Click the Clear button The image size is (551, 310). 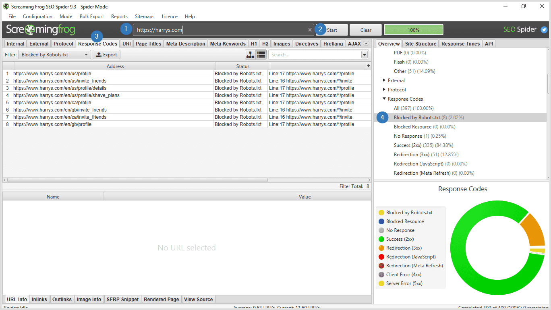pos(366,30)
